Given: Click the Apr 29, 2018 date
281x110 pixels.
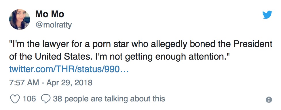Looking at the screenshot, I should (69, 83).
